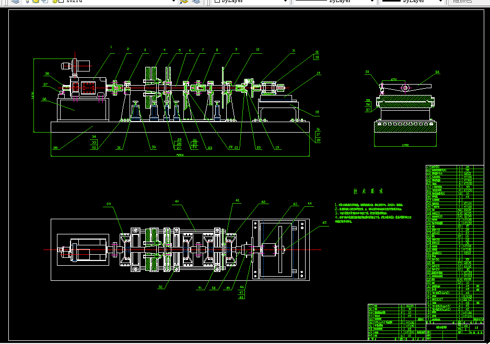The width and height of the screenshot is (490, 344).
Task: Select the 5000 dimension under the base
Action: coord(180,155)
